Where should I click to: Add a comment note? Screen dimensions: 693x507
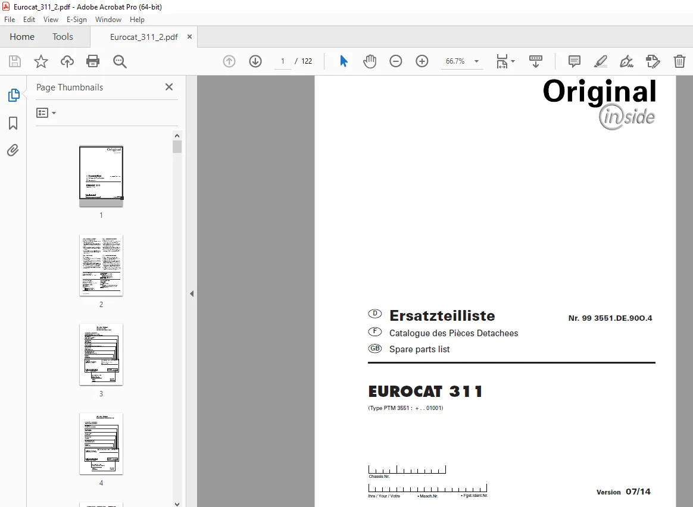[574, 61]
